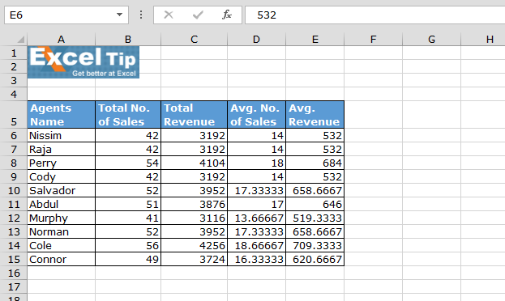Image resolution: width=505 pixels, height=301 pixels.
Task: Open Insert Function fx dialog
Action: (x=227, y=15)
